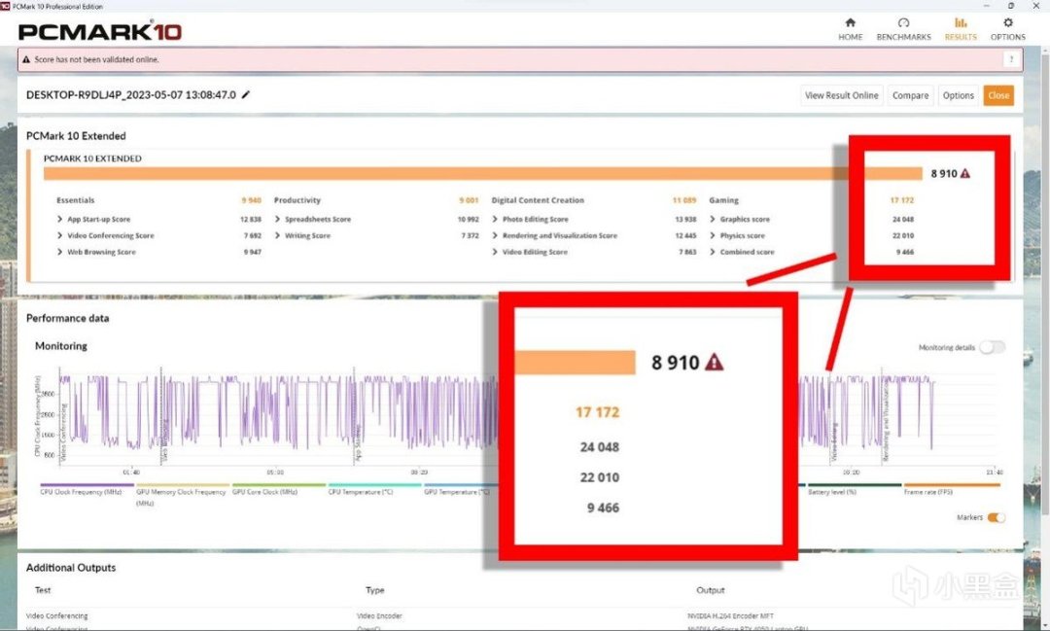1050x631 pixels.
Task: Click the Productivity score 9 001
Action: click(469, 200)
